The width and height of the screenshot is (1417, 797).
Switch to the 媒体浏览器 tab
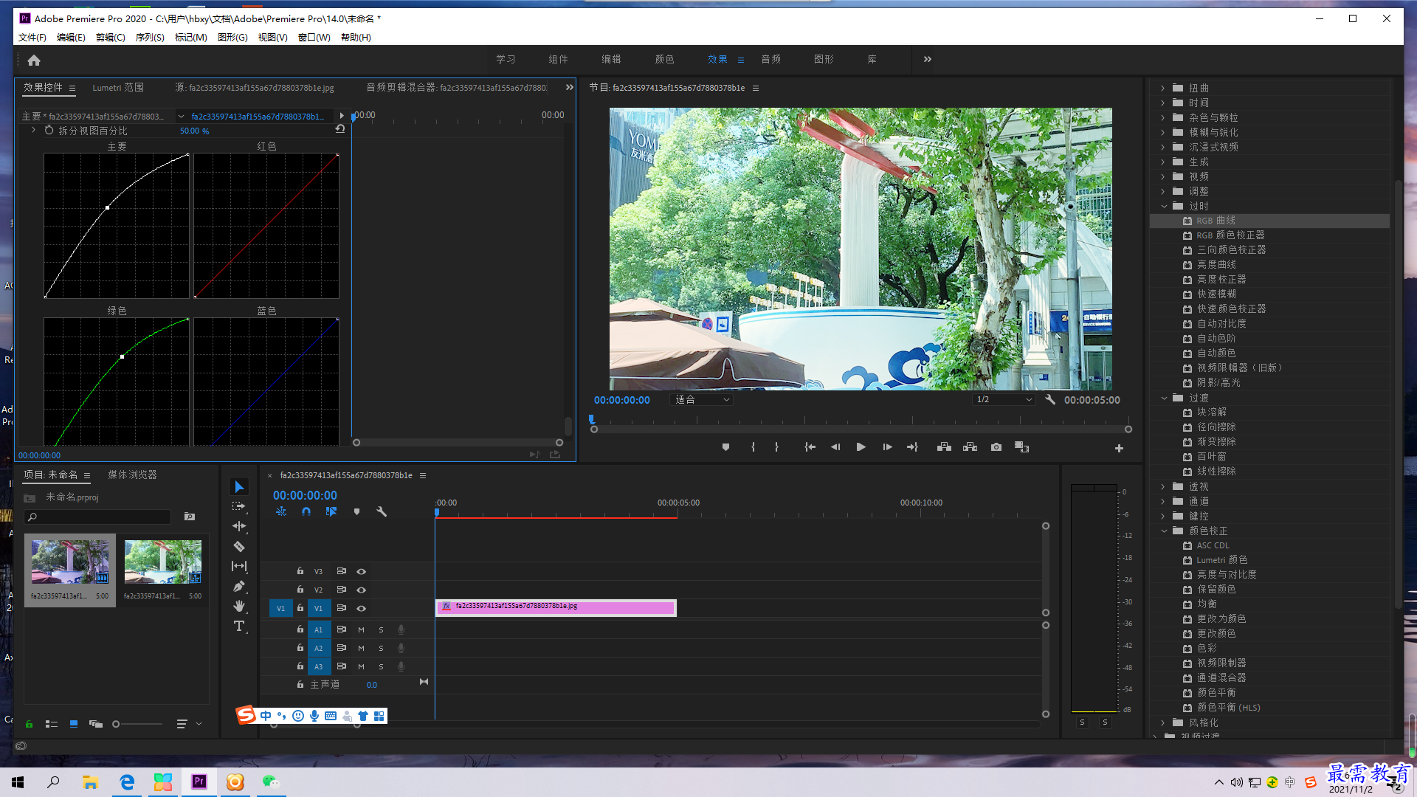[132, 475]
